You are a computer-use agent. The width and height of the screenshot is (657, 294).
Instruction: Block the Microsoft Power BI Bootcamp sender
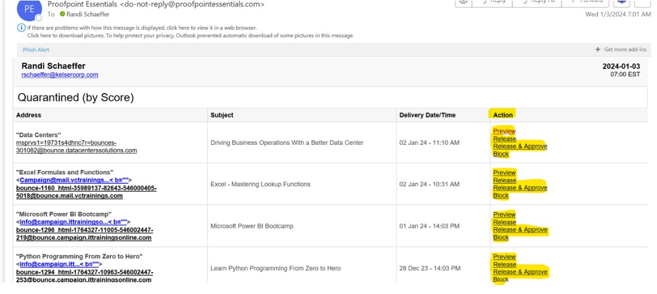click(501, 237)
